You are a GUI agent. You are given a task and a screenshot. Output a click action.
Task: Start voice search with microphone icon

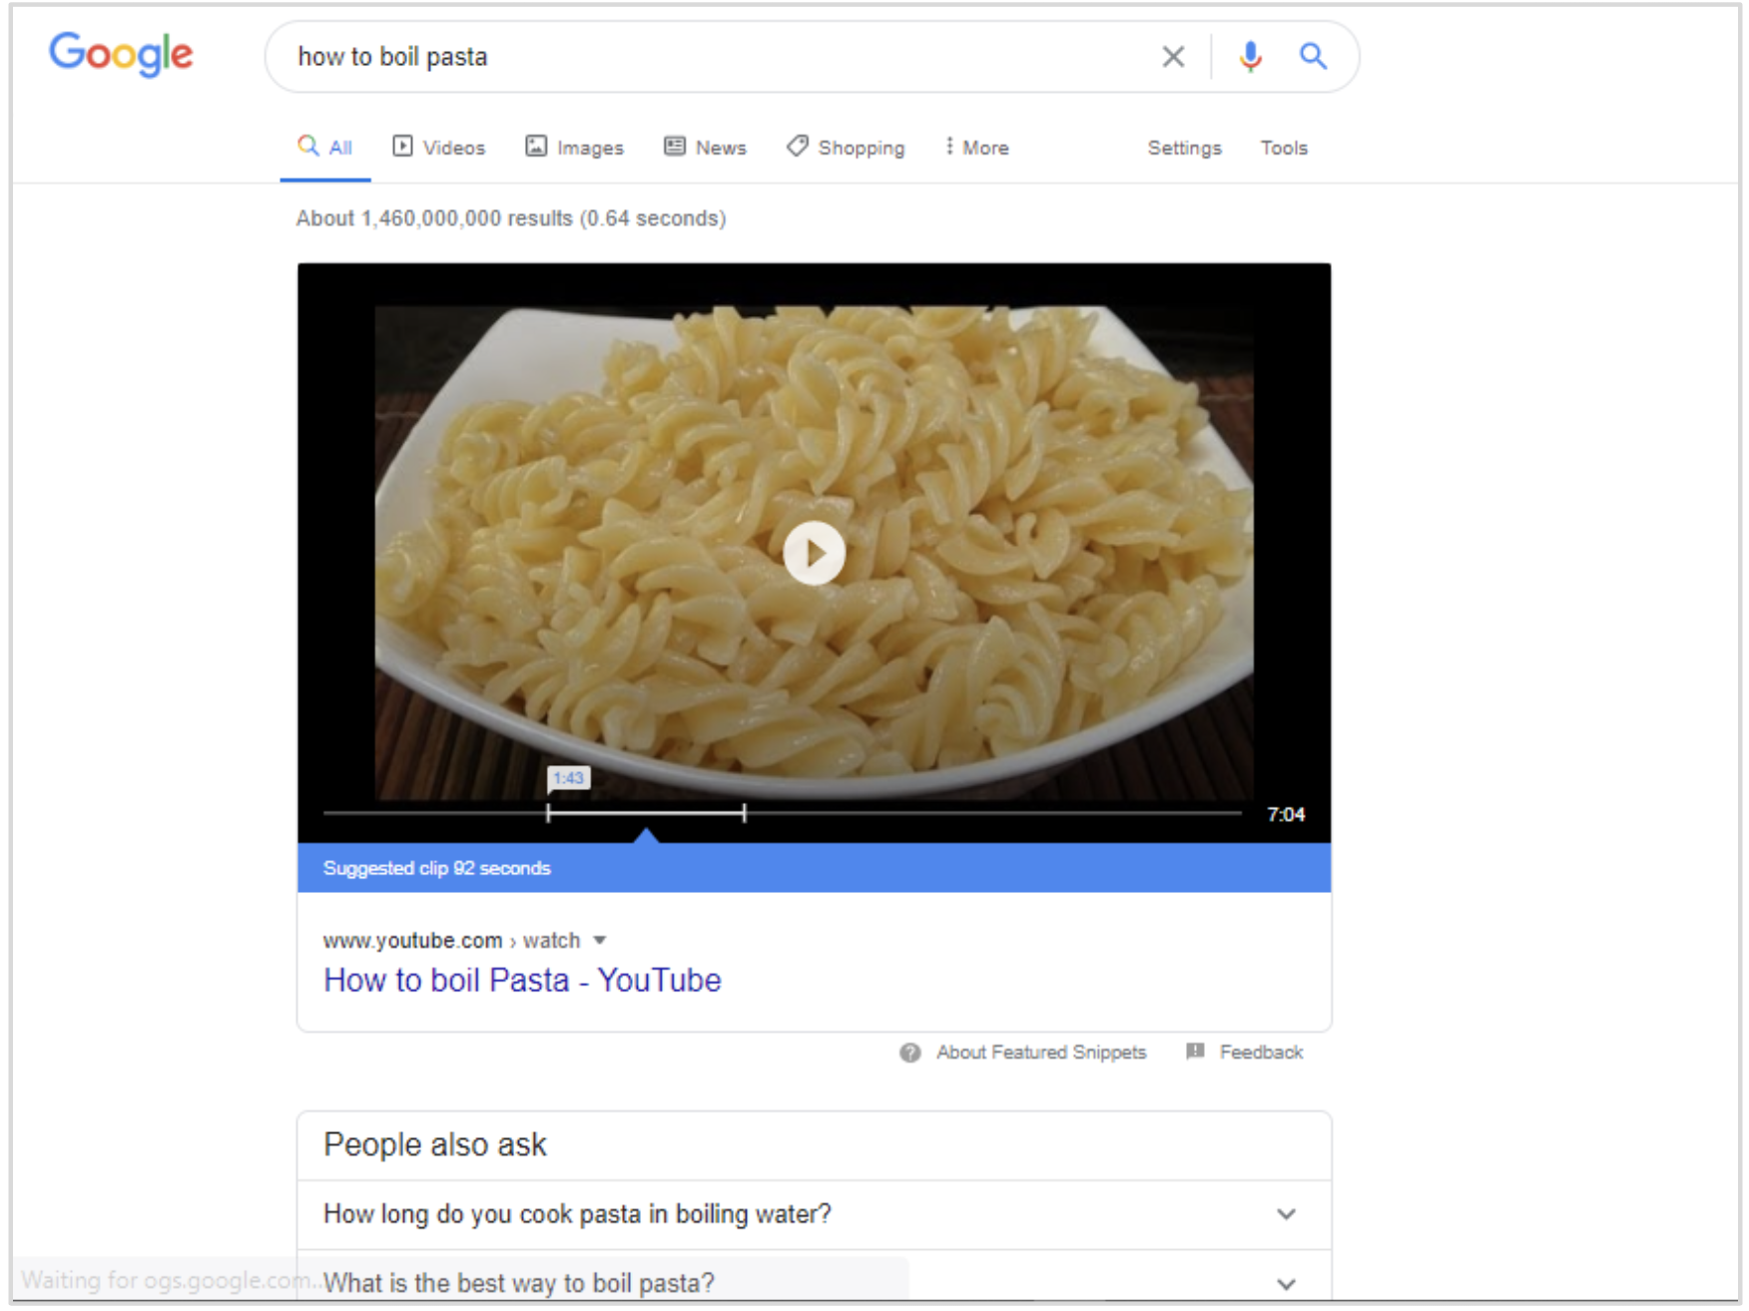(x=1250, y=57)
